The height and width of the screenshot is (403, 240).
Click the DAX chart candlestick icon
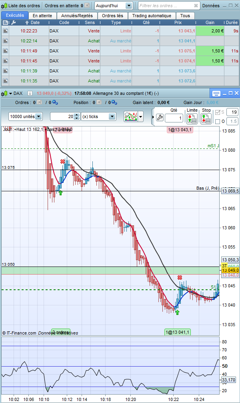4,93
